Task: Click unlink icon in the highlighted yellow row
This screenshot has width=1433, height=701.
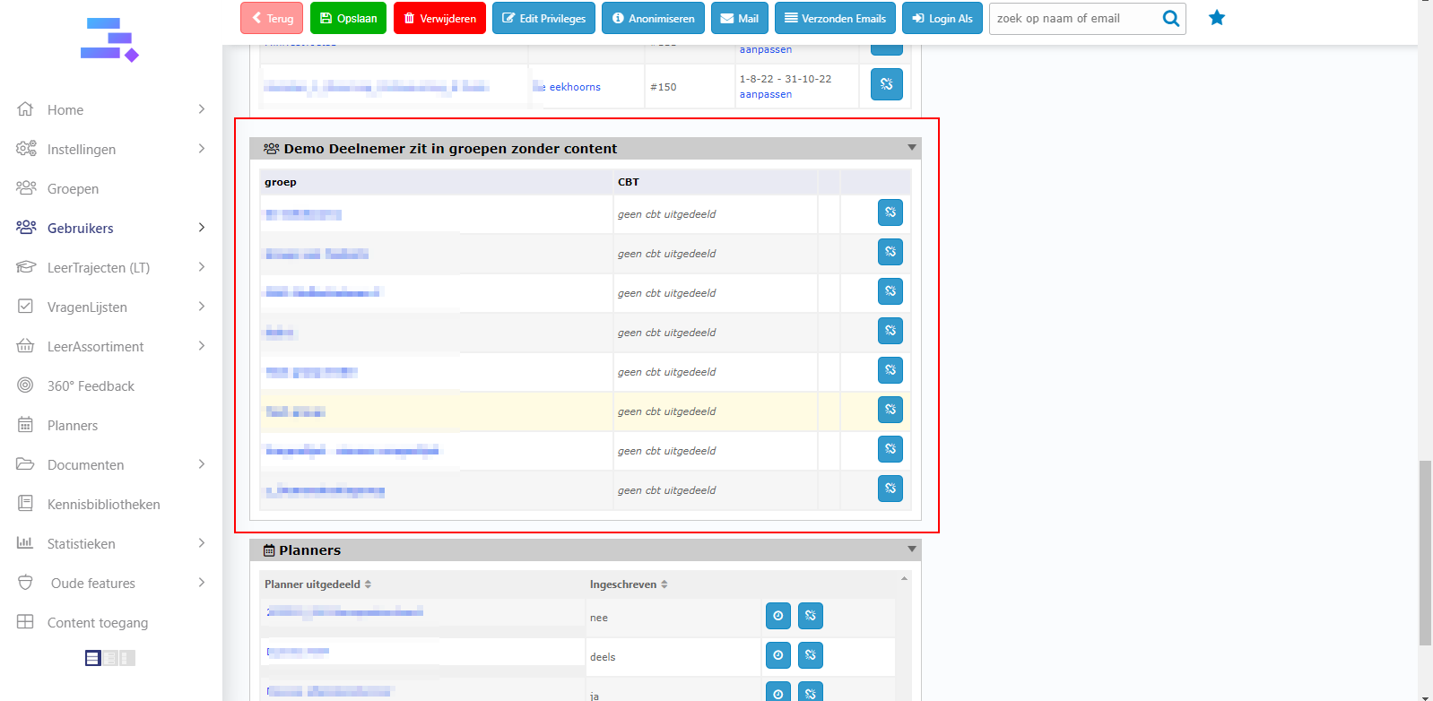Action: [x=890, y=411]
